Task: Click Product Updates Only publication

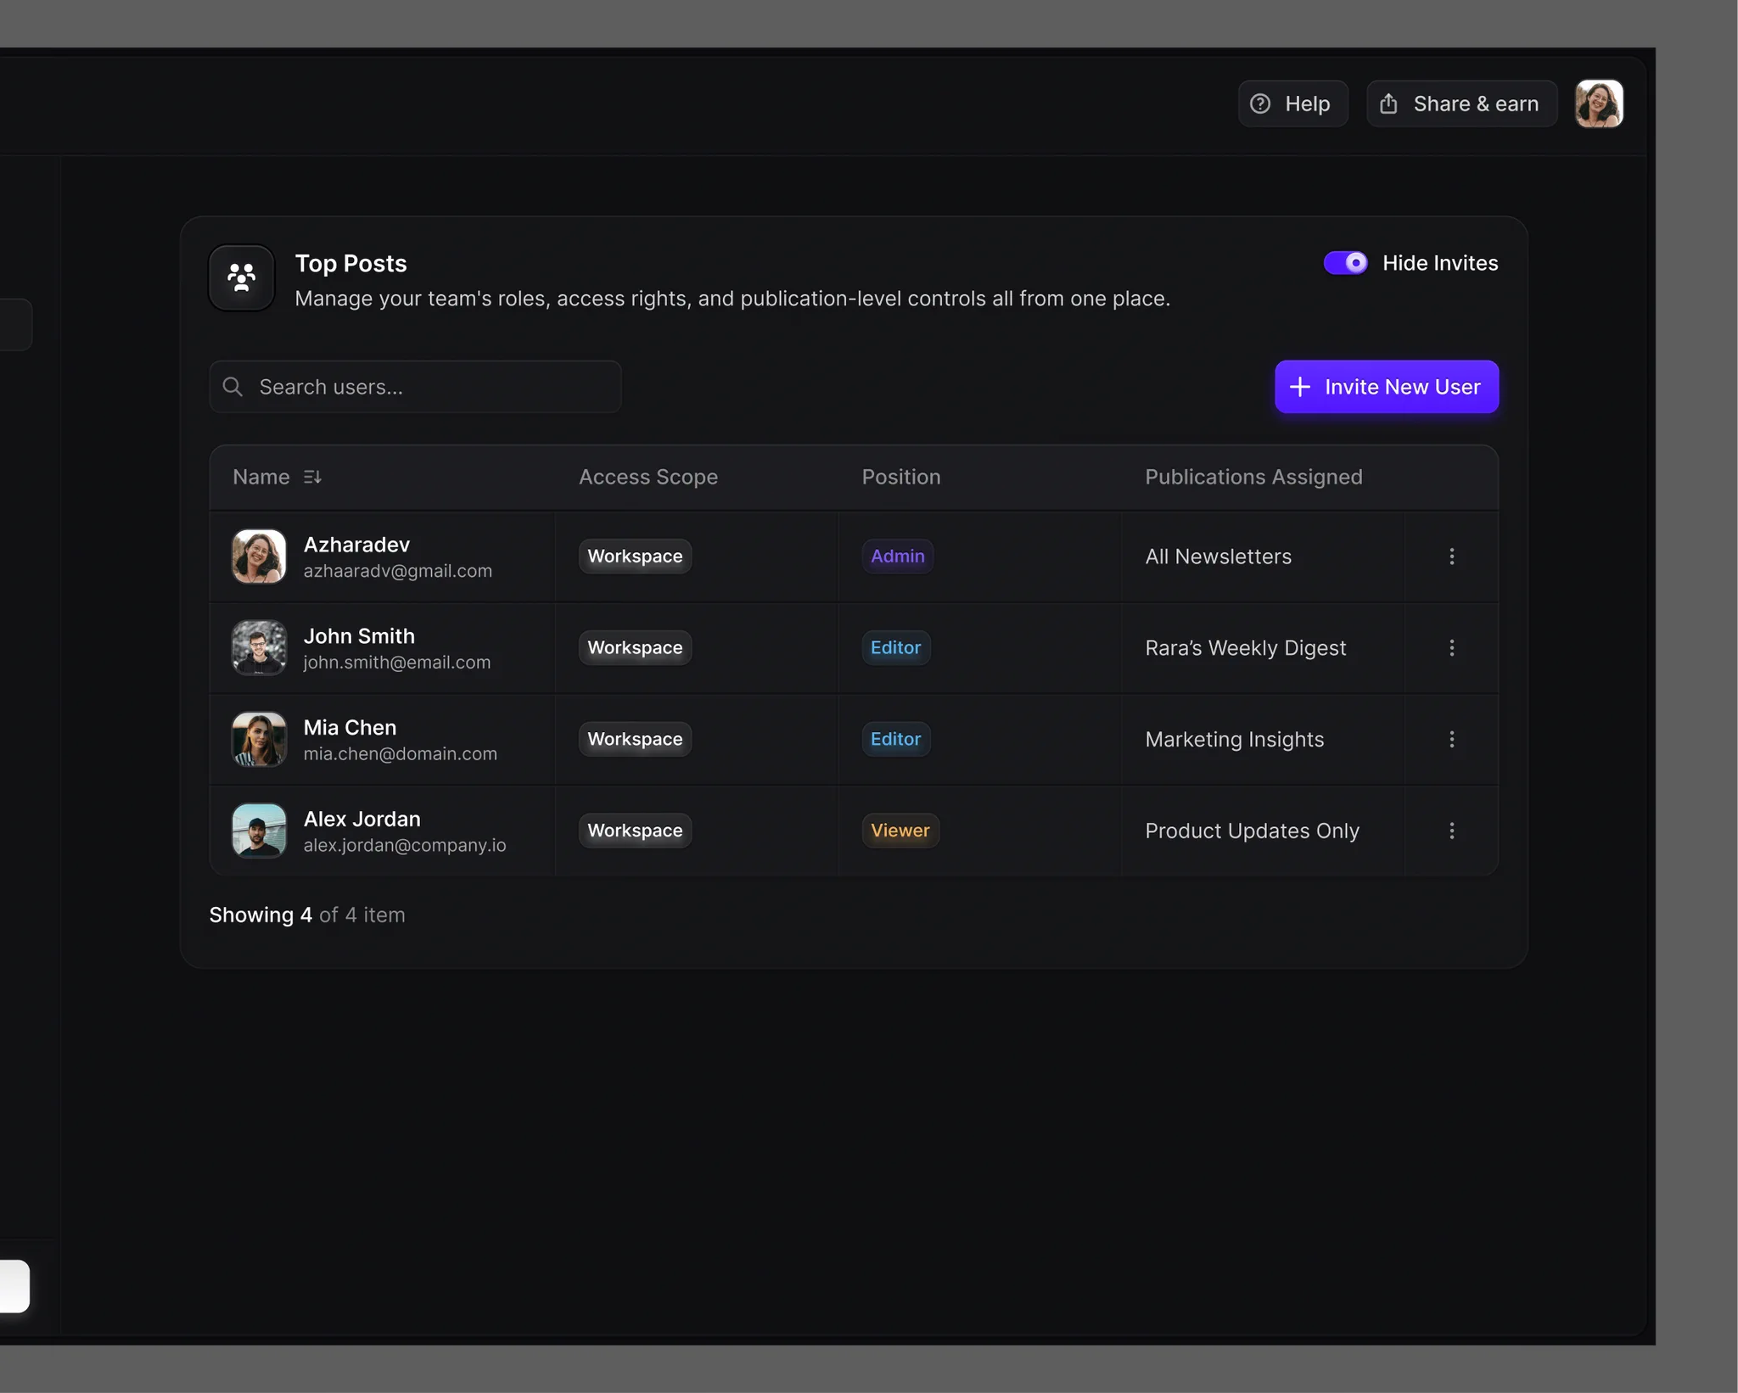Action: tap(1253, 831)
